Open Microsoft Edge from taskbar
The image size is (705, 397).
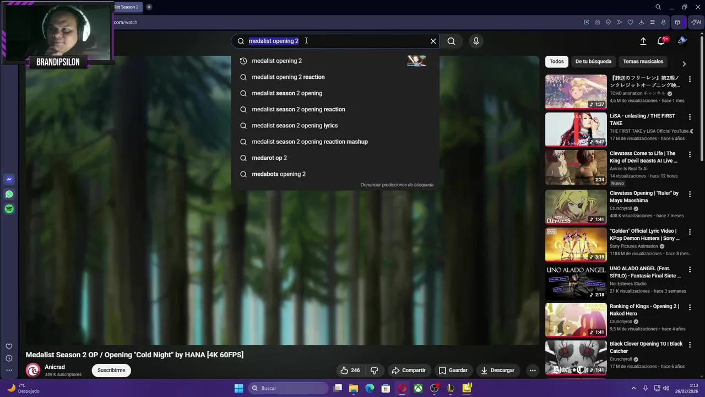(370, 388)
